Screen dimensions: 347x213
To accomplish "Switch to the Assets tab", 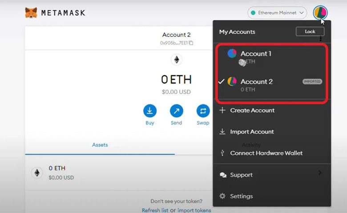I will (x=100, y=145).
